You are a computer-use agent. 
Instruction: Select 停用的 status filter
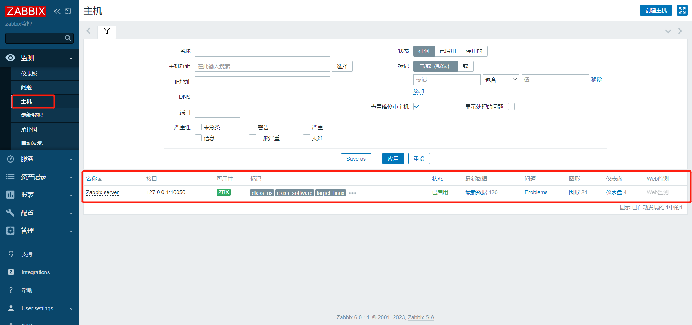pyautogui.click(x=474, y=51)
